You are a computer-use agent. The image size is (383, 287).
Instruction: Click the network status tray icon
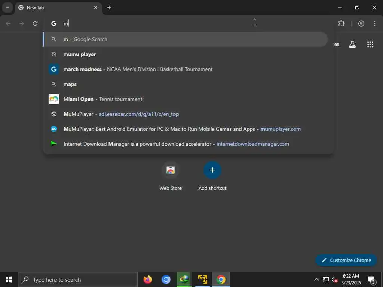326,280
